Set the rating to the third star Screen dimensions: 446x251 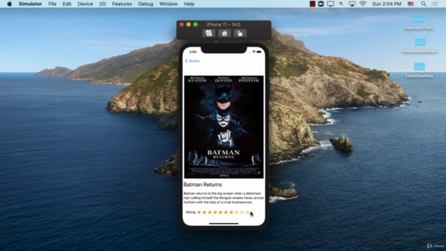(210, 212)
